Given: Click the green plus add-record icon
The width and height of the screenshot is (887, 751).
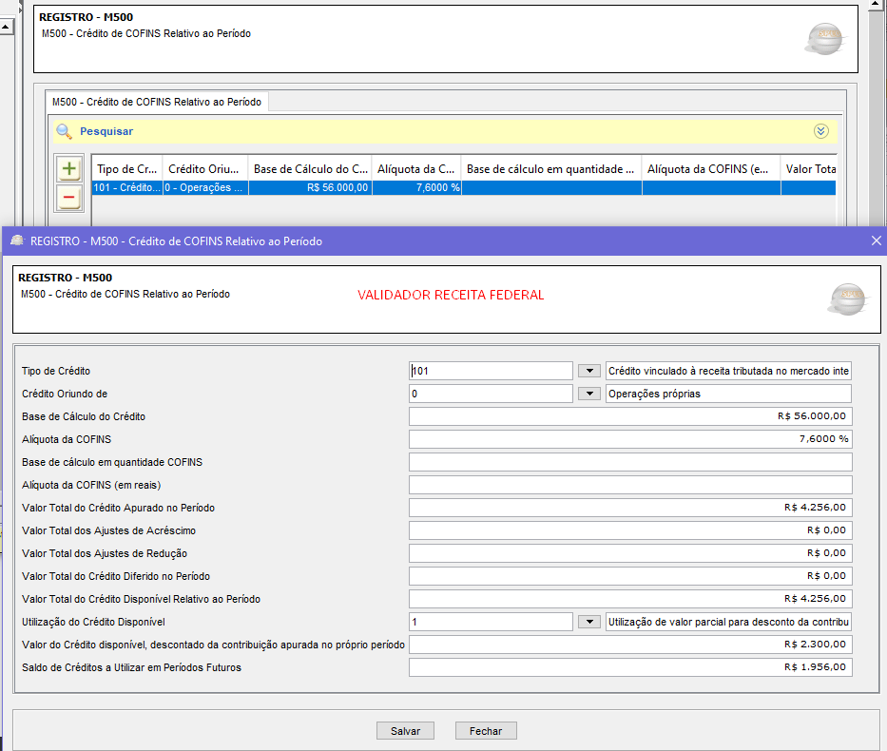Looking at the screenshot, I should coord(69,168).
